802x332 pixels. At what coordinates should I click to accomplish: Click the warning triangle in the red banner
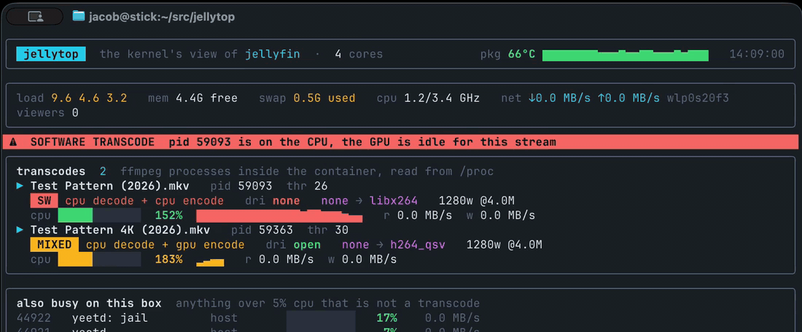[x=13, y=142]
